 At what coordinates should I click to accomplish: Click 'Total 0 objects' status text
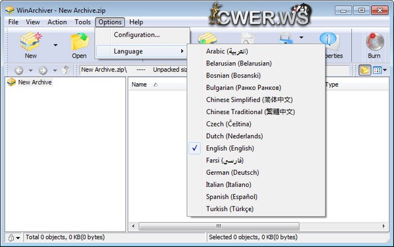click(65, 237)
